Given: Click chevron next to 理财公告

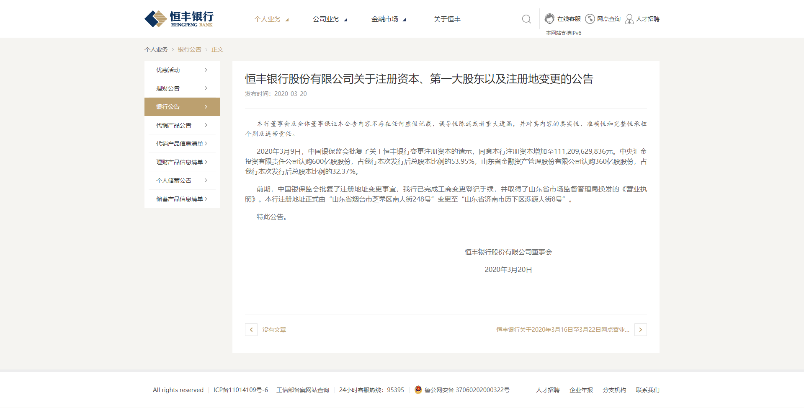Looking at the screenshot, I should (x=206, y=88).
